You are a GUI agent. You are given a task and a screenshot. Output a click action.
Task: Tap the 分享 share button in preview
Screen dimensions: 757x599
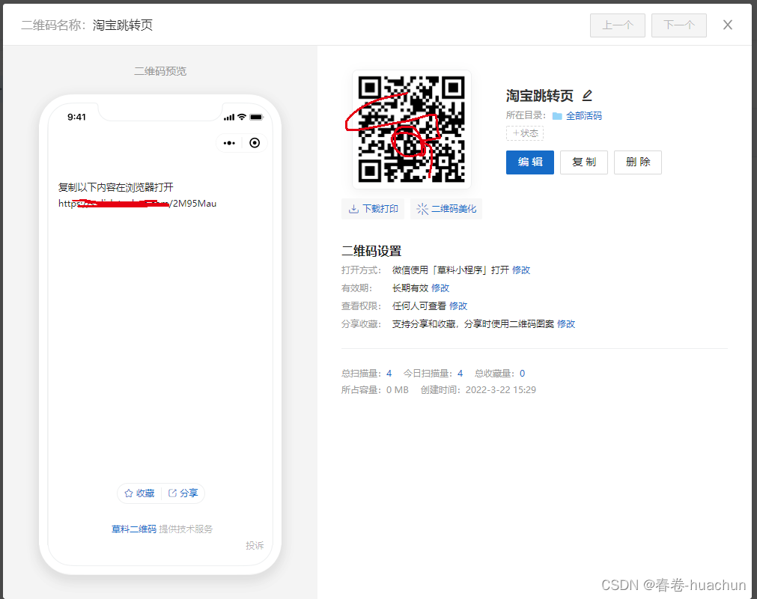point(183,493)
